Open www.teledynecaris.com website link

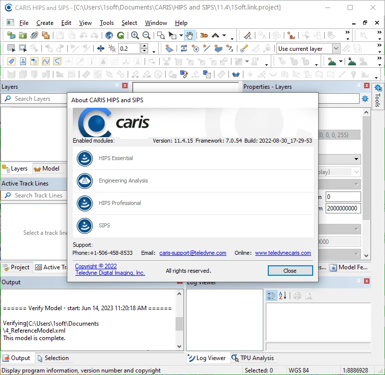point(283,253)
